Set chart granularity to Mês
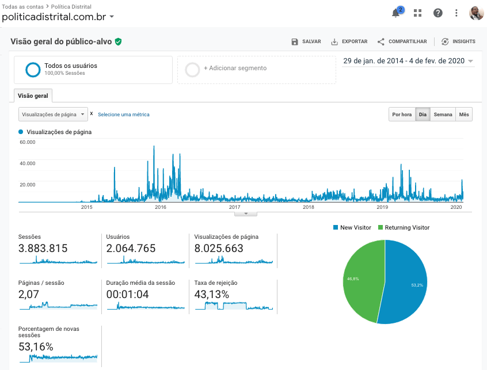This screenshot has height=370, width=487. click(x=464, y=115)
